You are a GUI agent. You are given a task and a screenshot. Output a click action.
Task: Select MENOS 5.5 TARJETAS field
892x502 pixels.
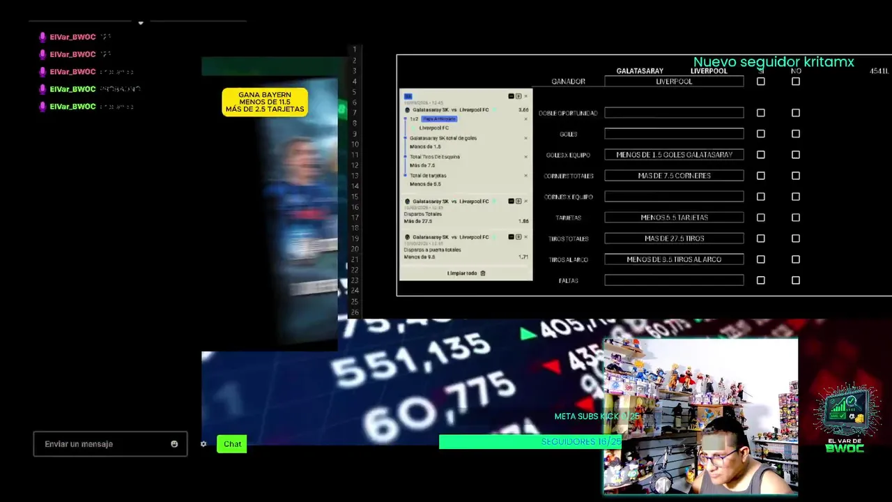pyautogui.click(x=674, y=218)
